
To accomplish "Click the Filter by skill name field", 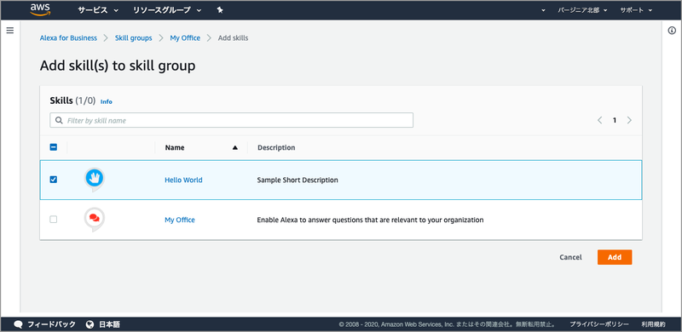I will 231,120.
